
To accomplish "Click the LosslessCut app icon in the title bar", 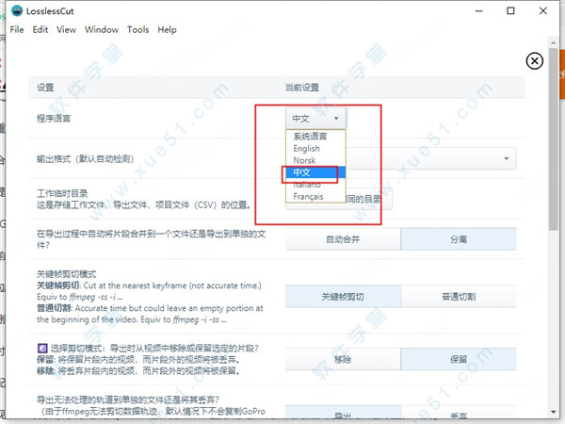I will tap(17, 10).
